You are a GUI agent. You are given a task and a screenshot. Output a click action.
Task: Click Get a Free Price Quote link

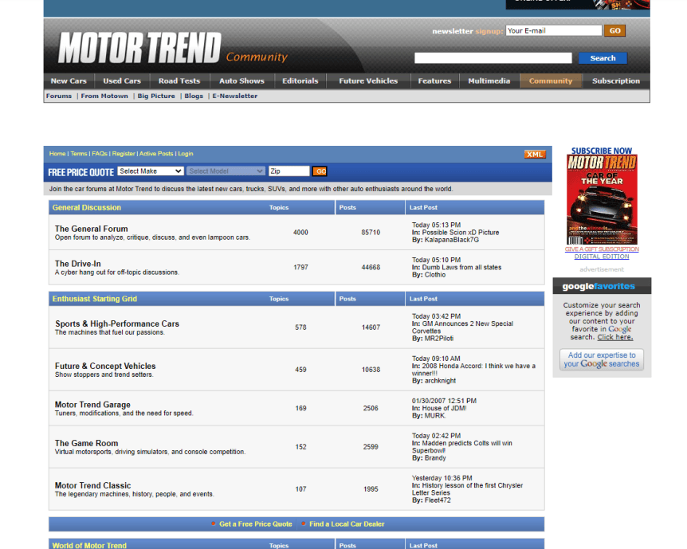(256, 524)
